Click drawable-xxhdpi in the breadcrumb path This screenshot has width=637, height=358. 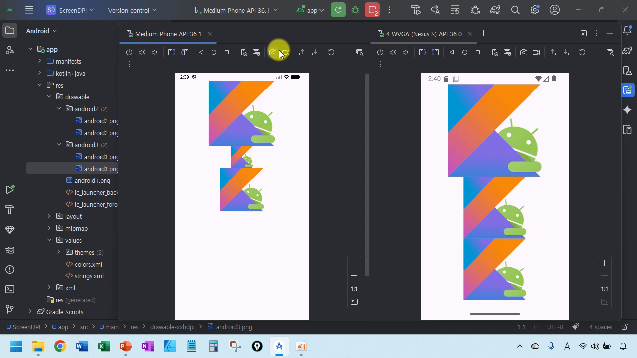[171, 327]
